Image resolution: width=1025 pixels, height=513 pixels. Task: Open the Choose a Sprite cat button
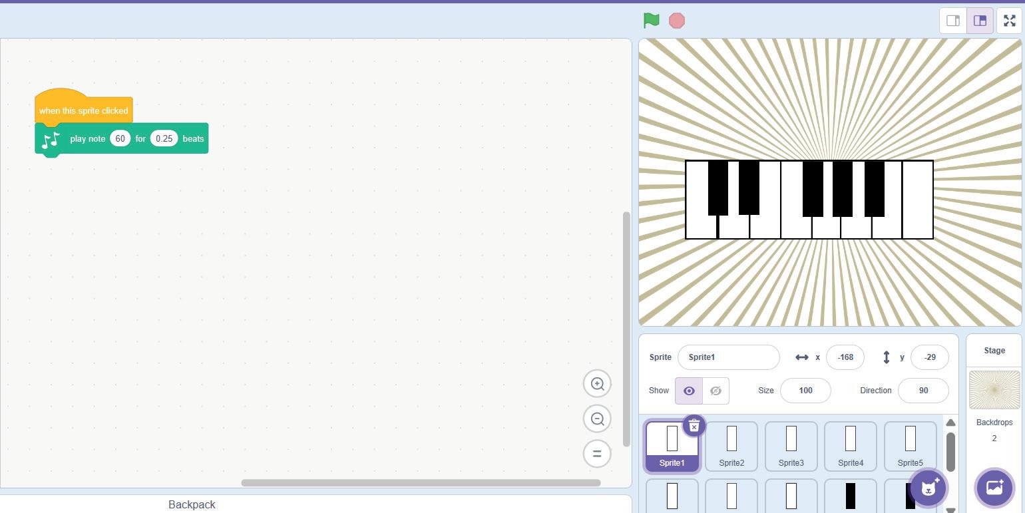(929, 488)
